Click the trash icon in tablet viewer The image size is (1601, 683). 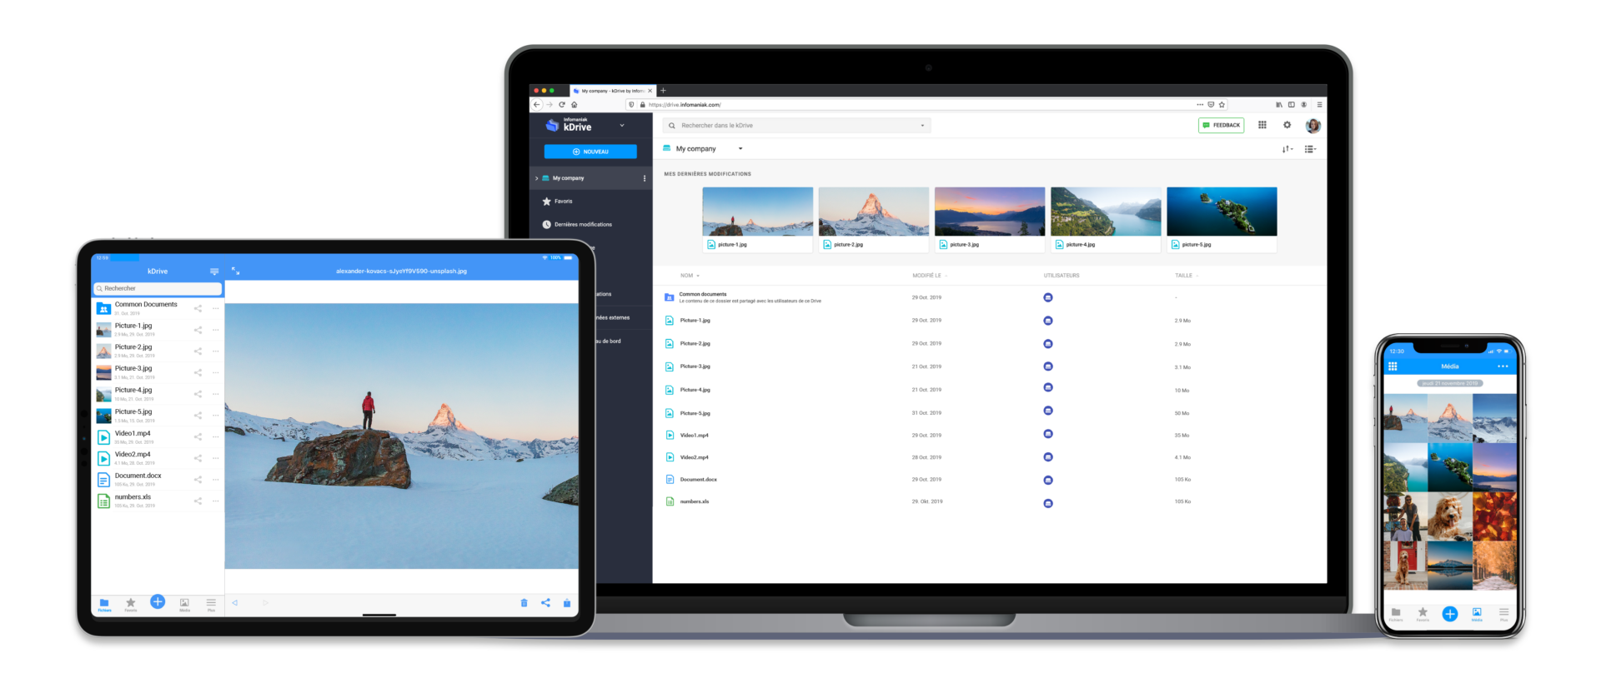[x=524, y=603]
